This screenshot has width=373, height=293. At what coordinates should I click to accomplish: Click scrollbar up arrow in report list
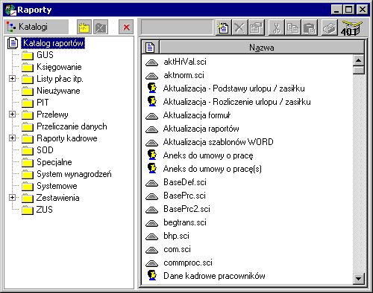pos(359,60)
